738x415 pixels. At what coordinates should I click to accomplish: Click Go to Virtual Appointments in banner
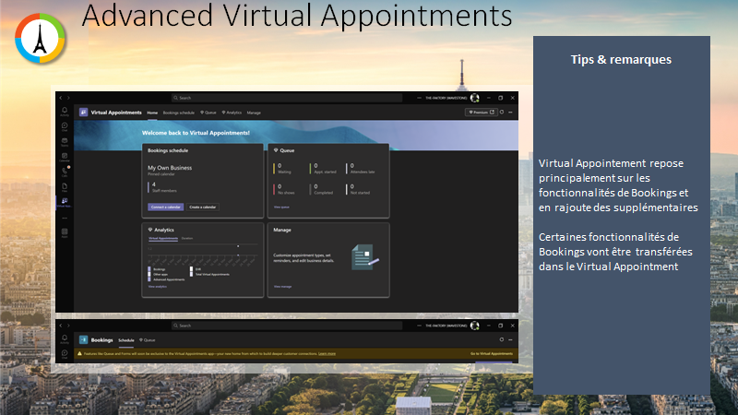pos(492,354)
